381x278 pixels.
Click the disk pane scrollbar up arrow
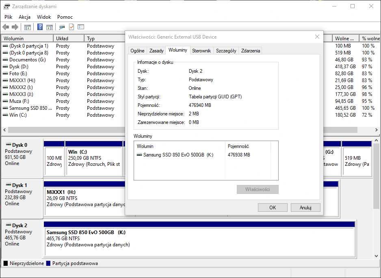coord(377,140)
